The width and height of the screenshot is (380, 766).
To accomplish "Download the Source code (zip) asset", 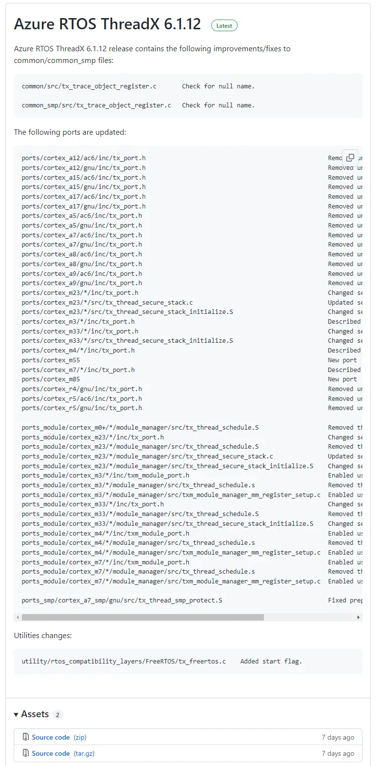I will 59,737.
